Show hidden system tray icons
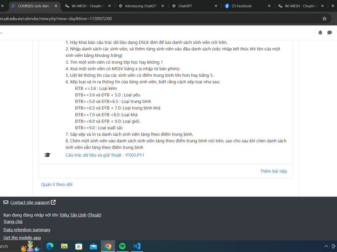 326,246
